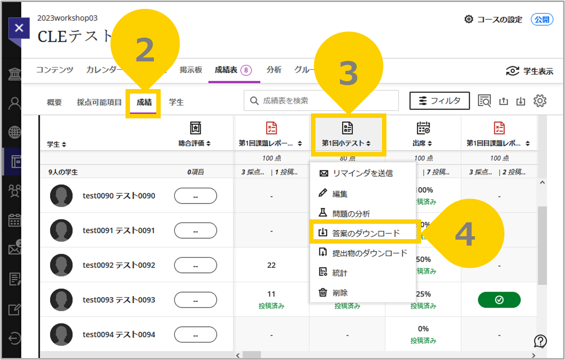
Task: Choose 提出物のダウンロード from the menu
Action: (362, 253)
